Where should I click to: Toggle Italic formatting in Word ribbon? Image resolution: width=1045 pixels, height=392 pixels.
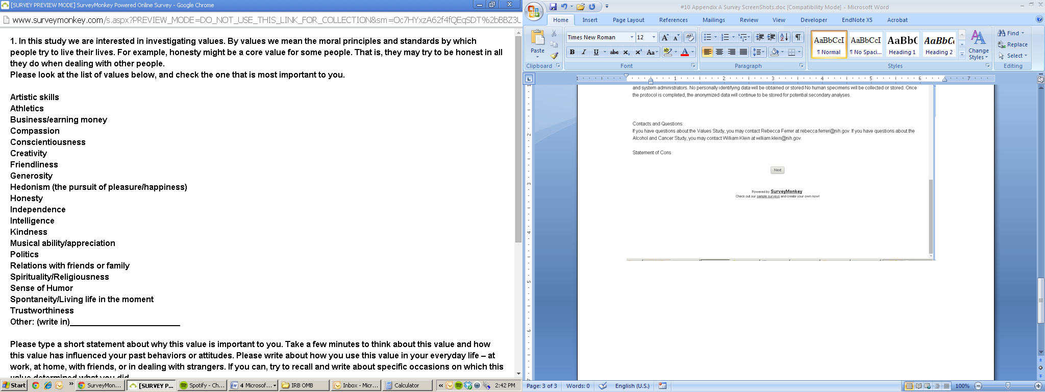pos(584,52)
